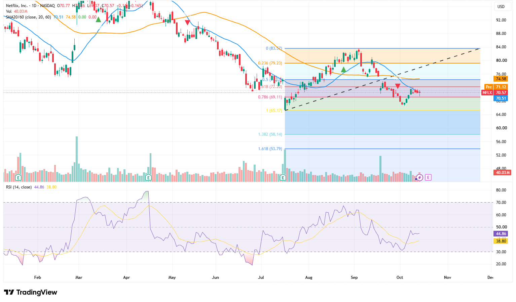The width and height of the screenshot is (516, 302).
Task: Select the red NFLX 70.57 price tag
Action: [494, 93]
